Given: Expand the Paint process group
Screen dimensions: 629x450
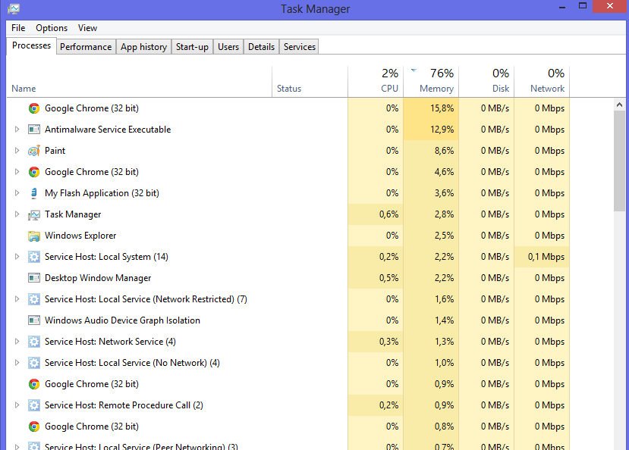Looking at the screenshot, I should pos(17,151).
